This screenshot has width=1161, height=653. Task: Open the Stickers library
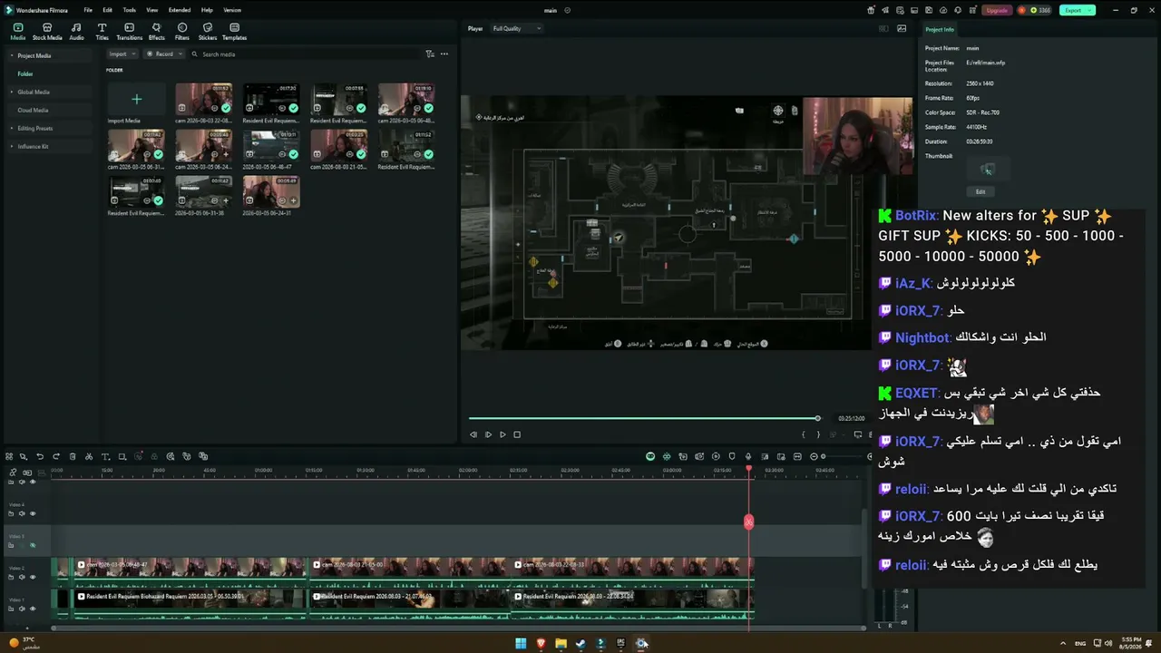coord(208,32)
